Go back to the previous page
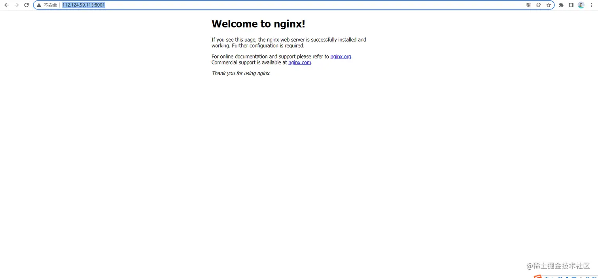This screenshot has width=598, height=278. [x=6, y=5]
